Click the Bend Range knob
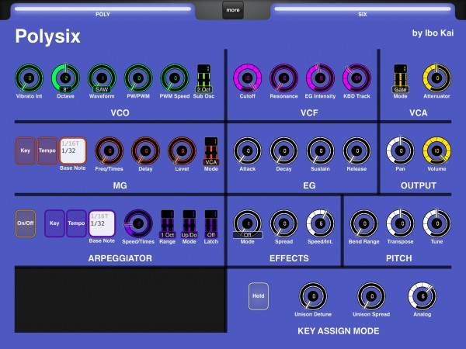Image resolution: width=466 pixels, height=349 pixels. 364,223
